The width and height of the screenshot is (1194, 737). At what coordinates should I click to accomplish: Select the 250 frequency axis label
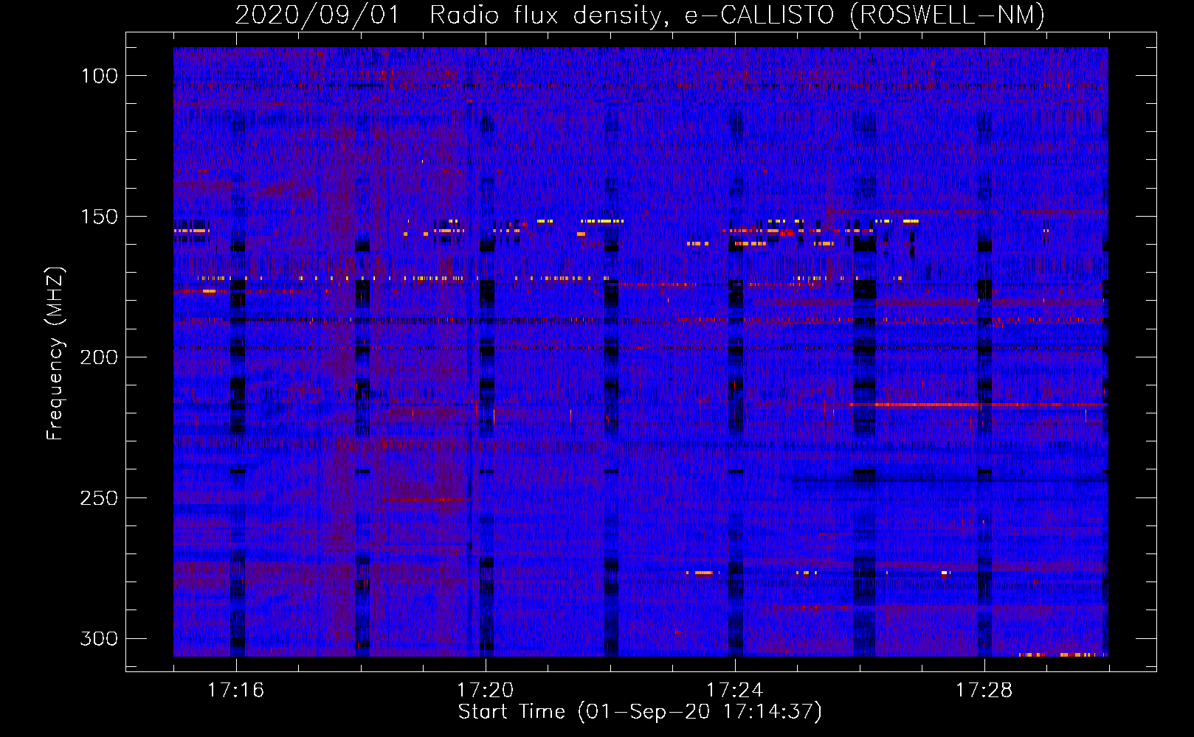[x=99, y=498]
